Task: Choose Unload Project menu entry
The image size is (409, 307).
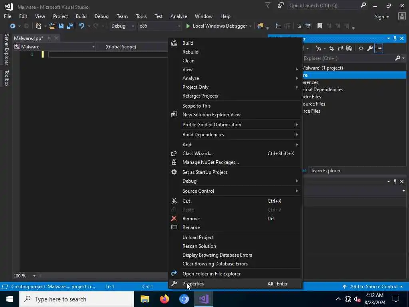Action: pos(235,237)
